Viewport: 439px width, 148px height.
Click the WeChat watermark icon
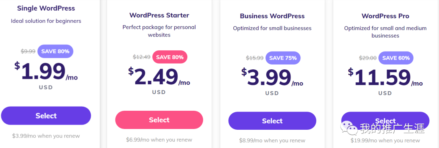click(x=349, y=128)
